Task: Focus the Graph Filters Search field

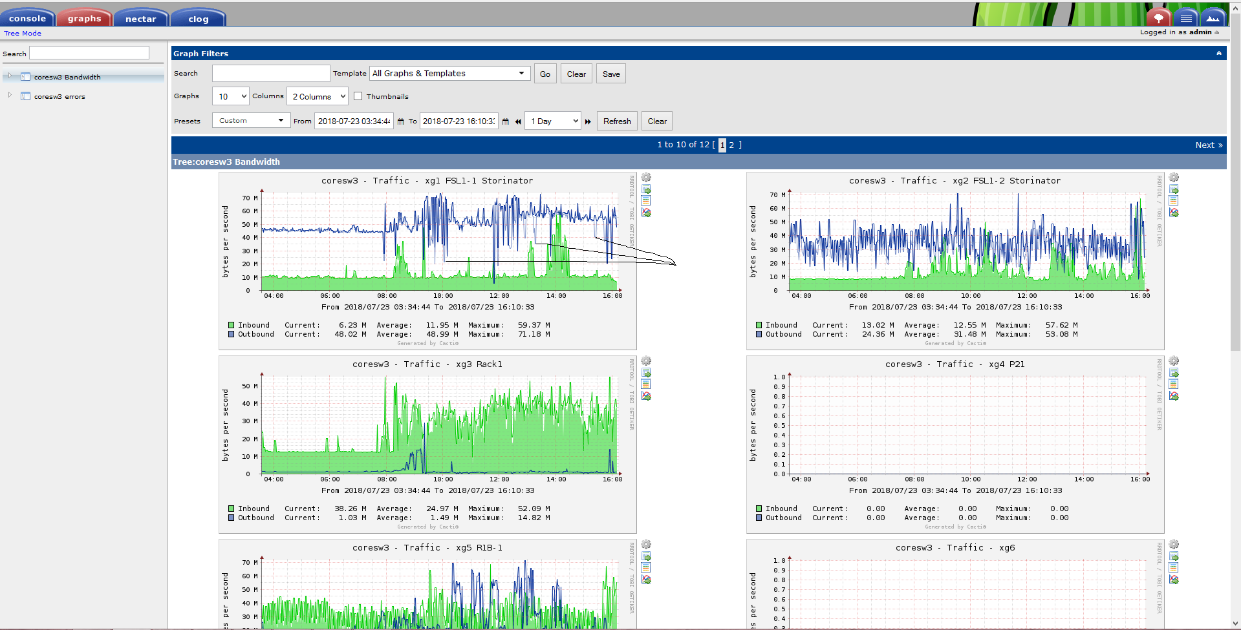Action: tap(271, 73)
